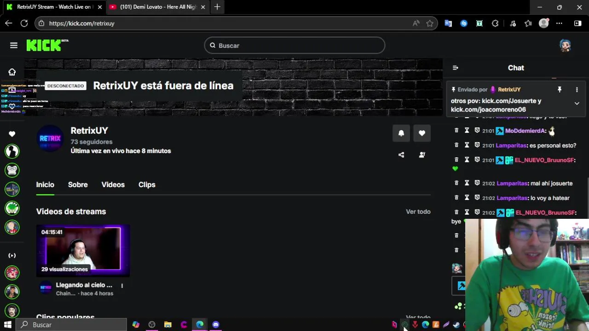Collapse the chat panel with arrow icon

pyautogui.click(x=455, y=68)
